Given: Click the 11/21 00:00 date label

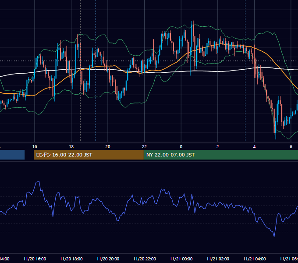Looking at the screenshot, I should 181,259.
